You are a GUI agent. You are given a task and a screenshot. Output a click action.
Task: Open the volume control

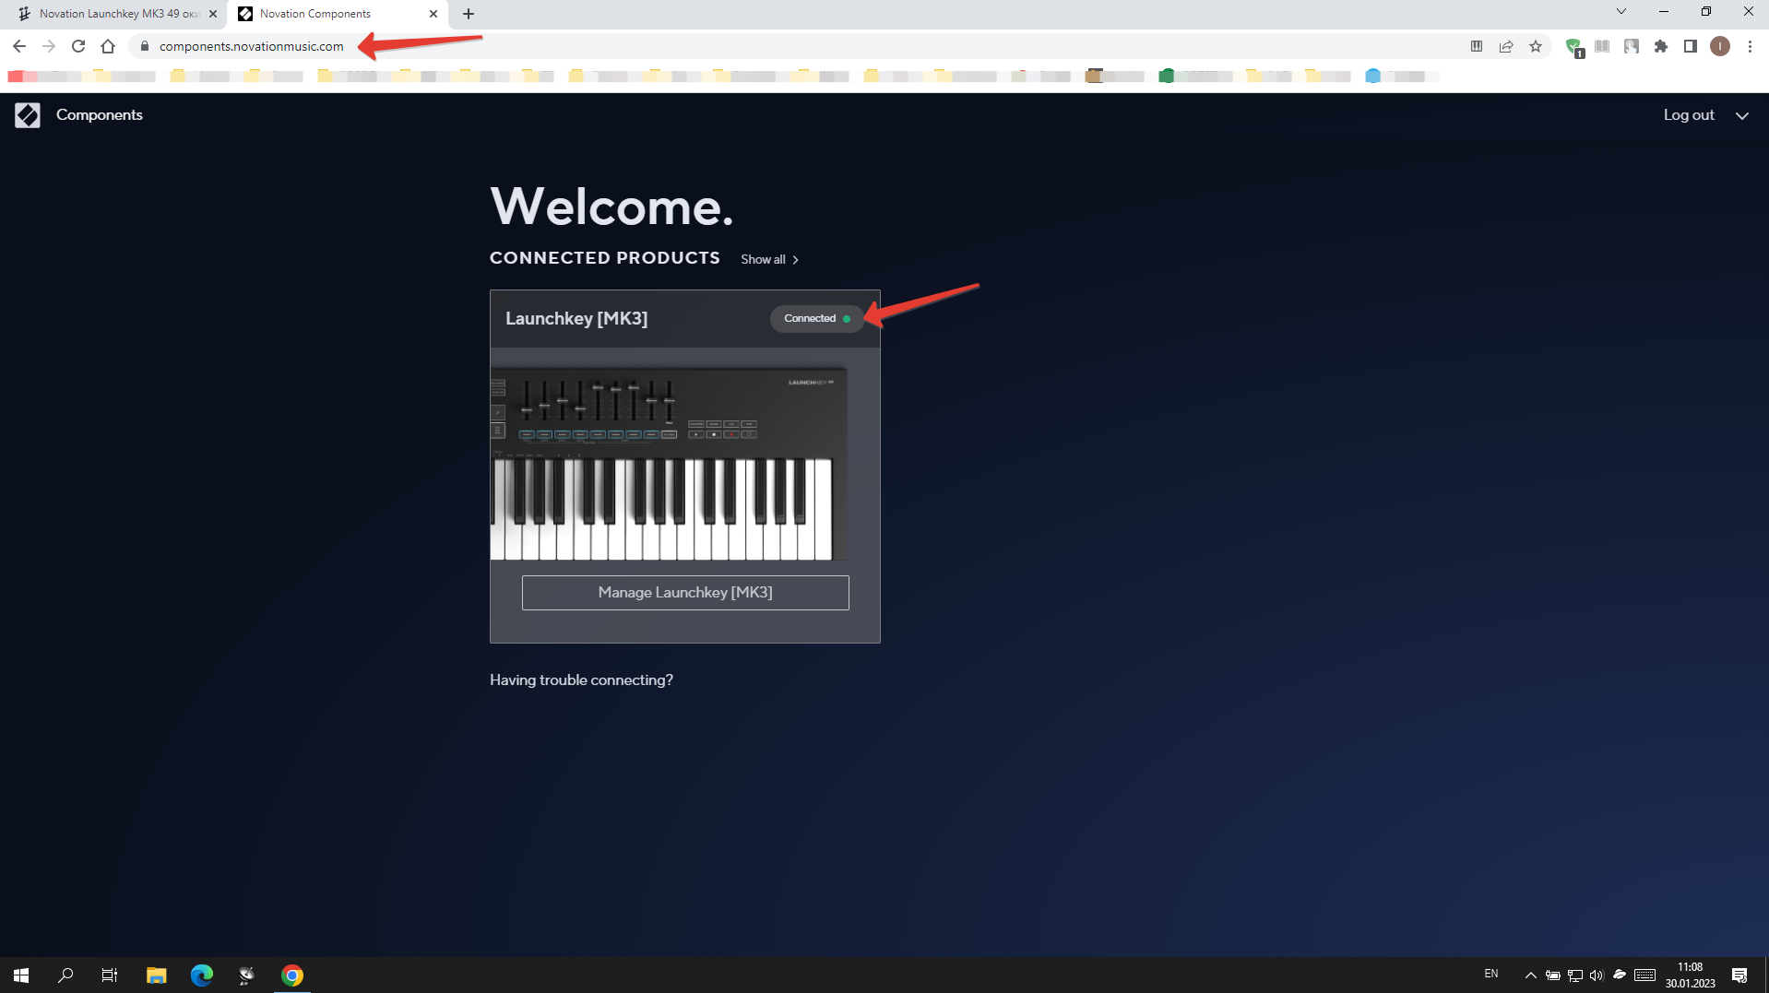pos(1597,975)
